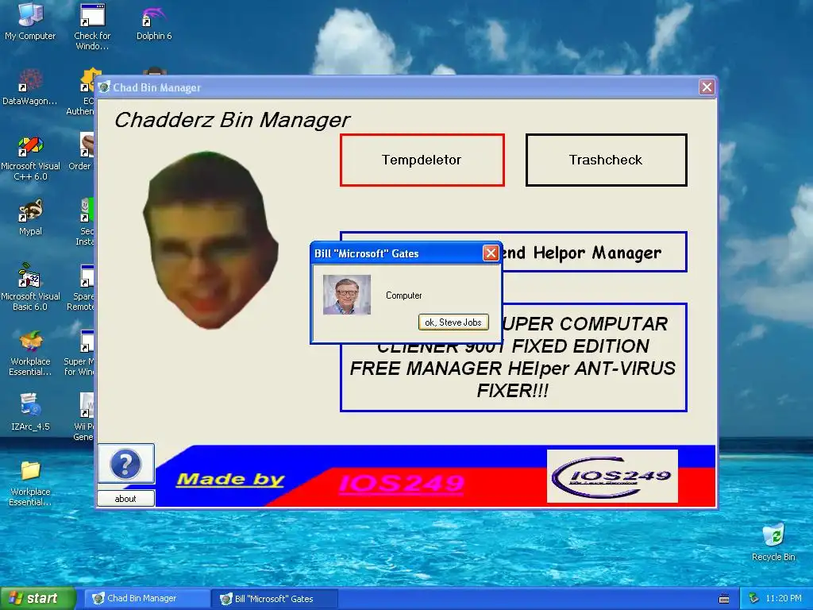Viewport: 813px width, 610px height.
Task: Switch to Bill "Microsoft" Gates taskbar item
Action: [x=275, y=599]
